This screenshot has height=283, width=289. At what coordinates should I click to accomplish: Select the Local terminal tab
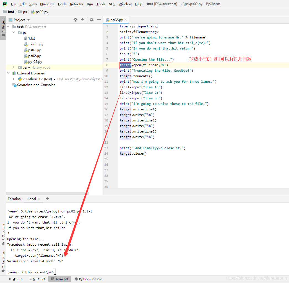tap(32, 199)
